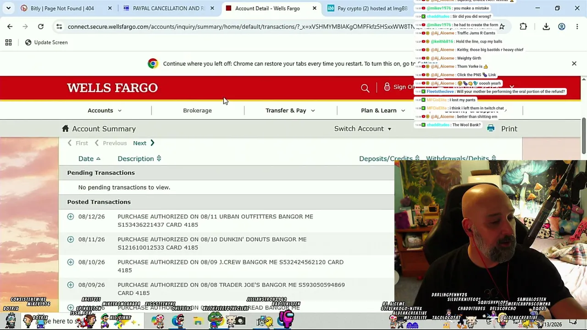587x330 pixels.
Task: Sort by Deposits/Credits column
Action: click(x=389, y=159)
